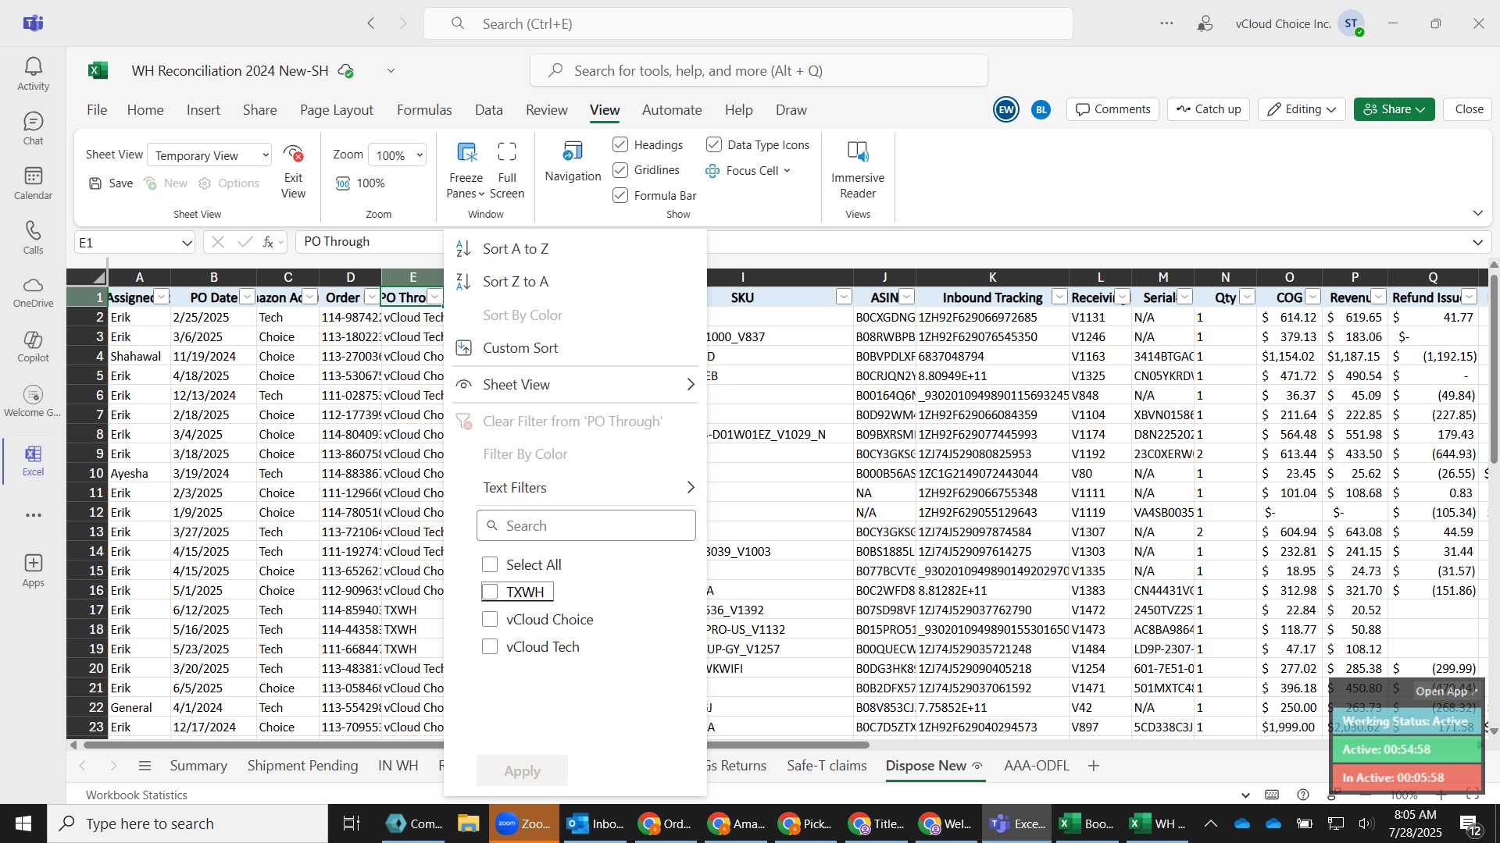Open Activity in Teams sidebar
This screenshot has height=843, width=1500.
coord(33,74)
